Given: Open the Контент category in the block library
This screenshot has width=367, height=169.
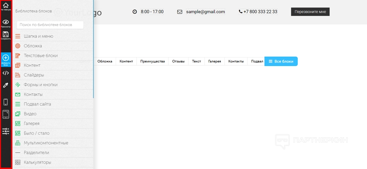Looking at the screenshot, I should [x=53, y=65].
